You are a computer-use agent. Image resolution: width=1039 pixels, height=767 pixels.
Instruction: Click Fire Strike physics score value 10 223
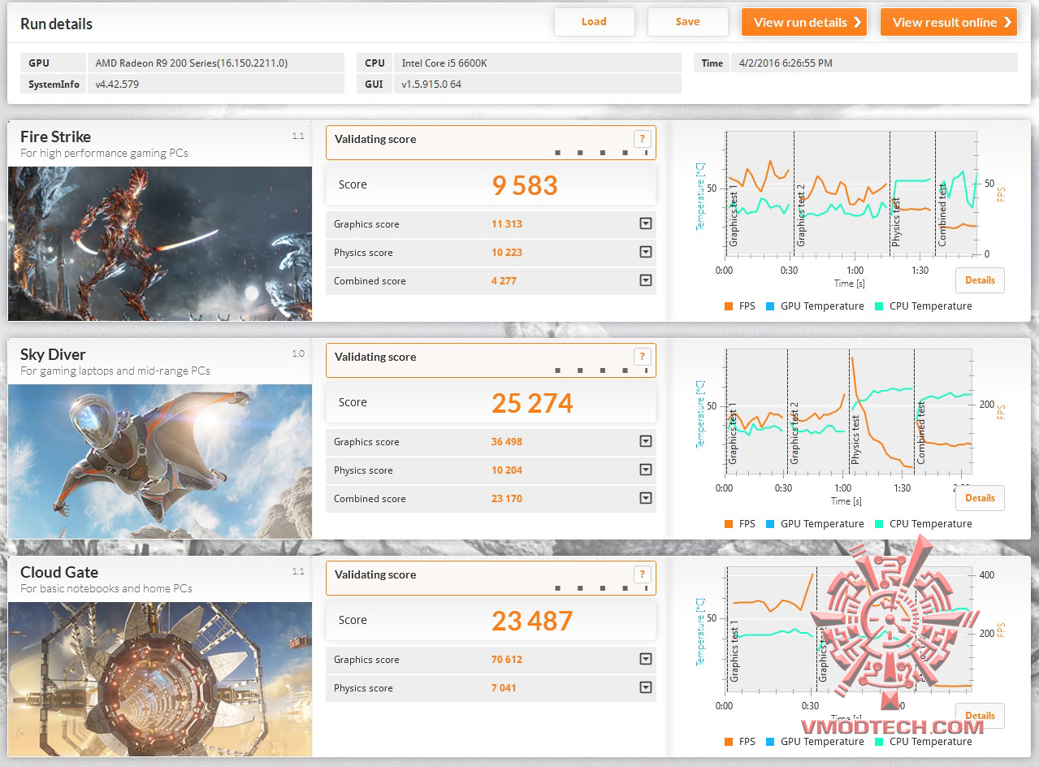(507, 253)
